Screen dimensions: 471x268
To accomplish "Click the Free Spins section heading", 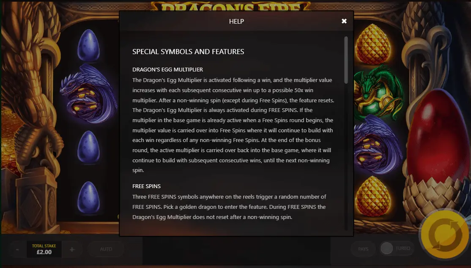I will [147, 186].
